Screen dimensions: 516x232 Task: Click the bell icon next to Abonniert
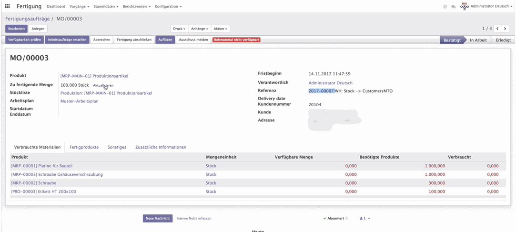346,218
